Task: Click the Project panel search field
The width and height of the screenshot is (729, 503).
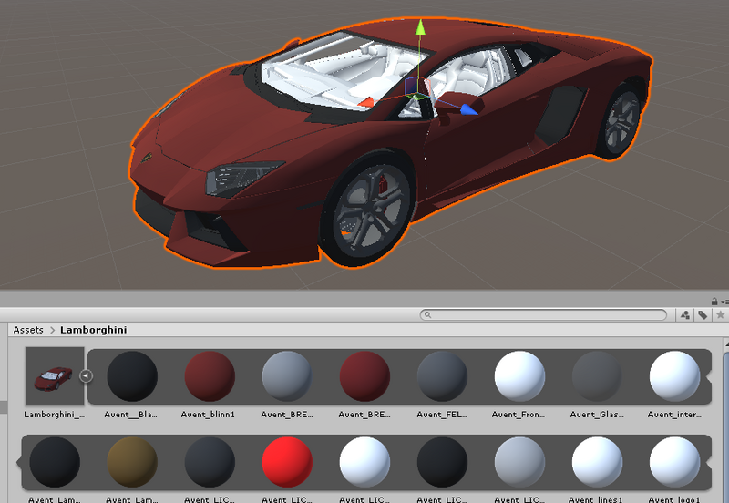Action: click(x=543, y=314)
